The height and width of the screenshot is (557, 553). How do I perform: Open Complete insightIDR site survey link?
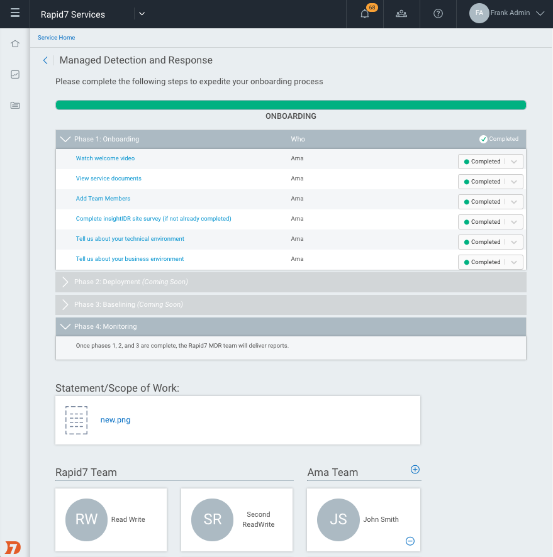click(154, 219)
